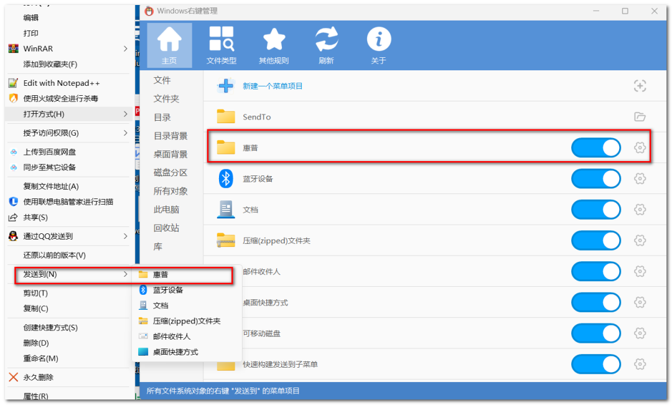Choose 使用联想电脑管家进行扫描 menu entry

tap(68, 202)
